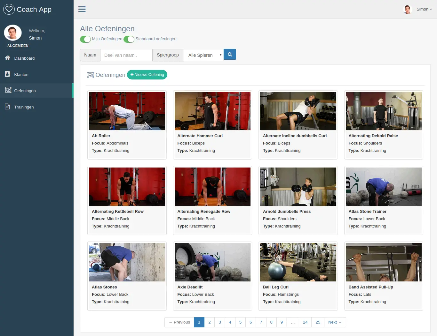
Task: Toggle the Mijn Oefeningen switch
Action: [x=85, y=39]
